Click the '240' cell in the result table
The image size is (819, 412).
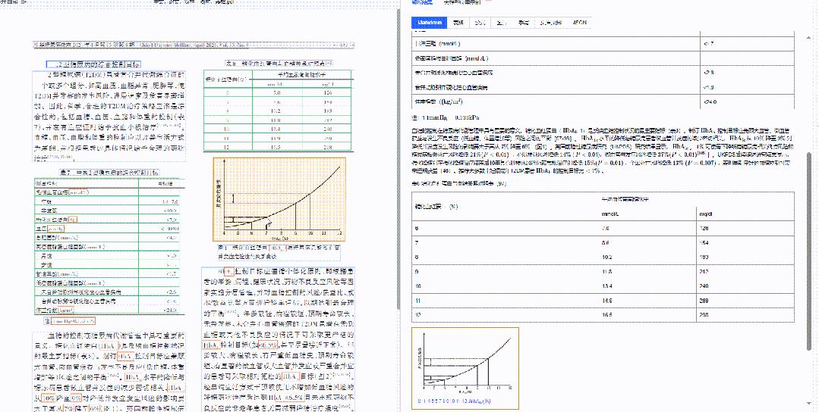745,286
